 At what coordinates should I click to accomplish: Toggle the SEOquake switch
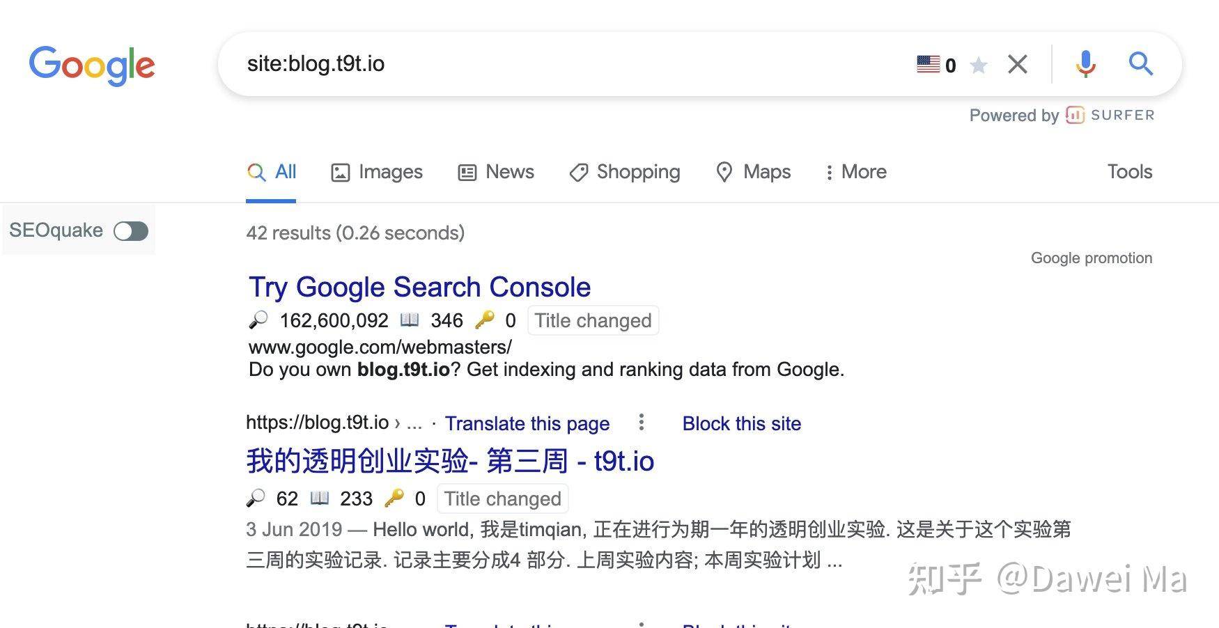131,230
